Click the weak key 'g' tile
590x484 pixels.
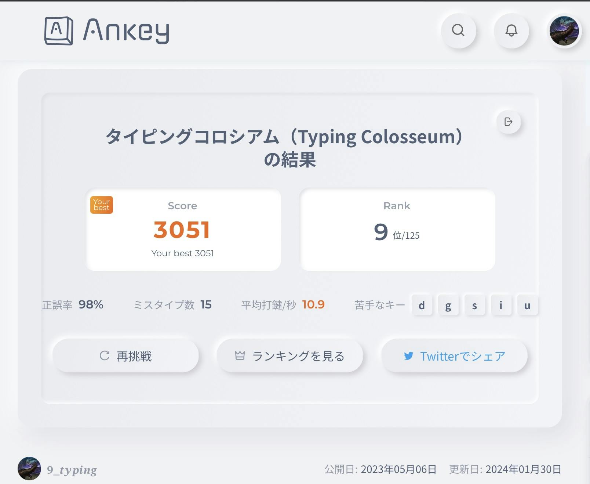448,305
